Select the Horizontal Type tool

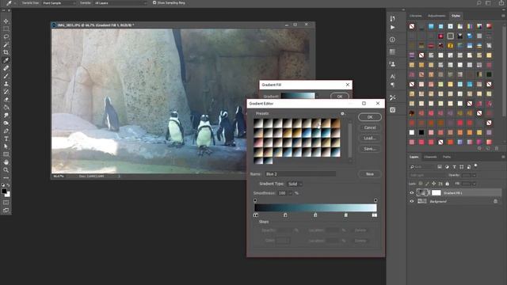pos(6,139)
